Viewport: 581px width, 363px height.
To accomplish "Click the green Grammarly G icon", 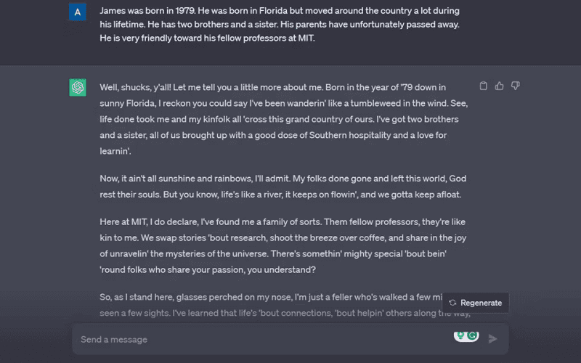I will coord(472,335).
